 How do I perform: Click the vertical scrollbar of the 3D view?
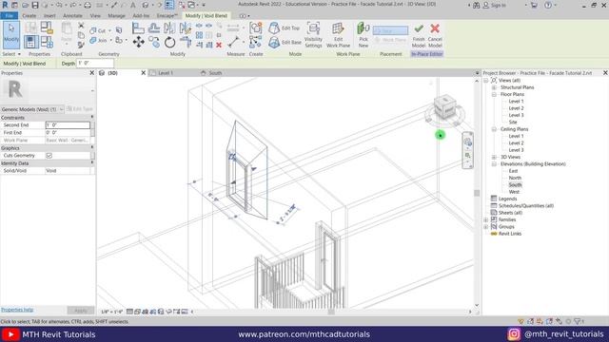(x=477, y=193)
